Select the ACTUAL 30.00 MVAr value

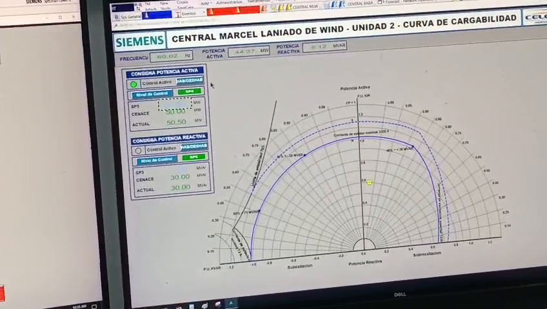coord(181,187)
